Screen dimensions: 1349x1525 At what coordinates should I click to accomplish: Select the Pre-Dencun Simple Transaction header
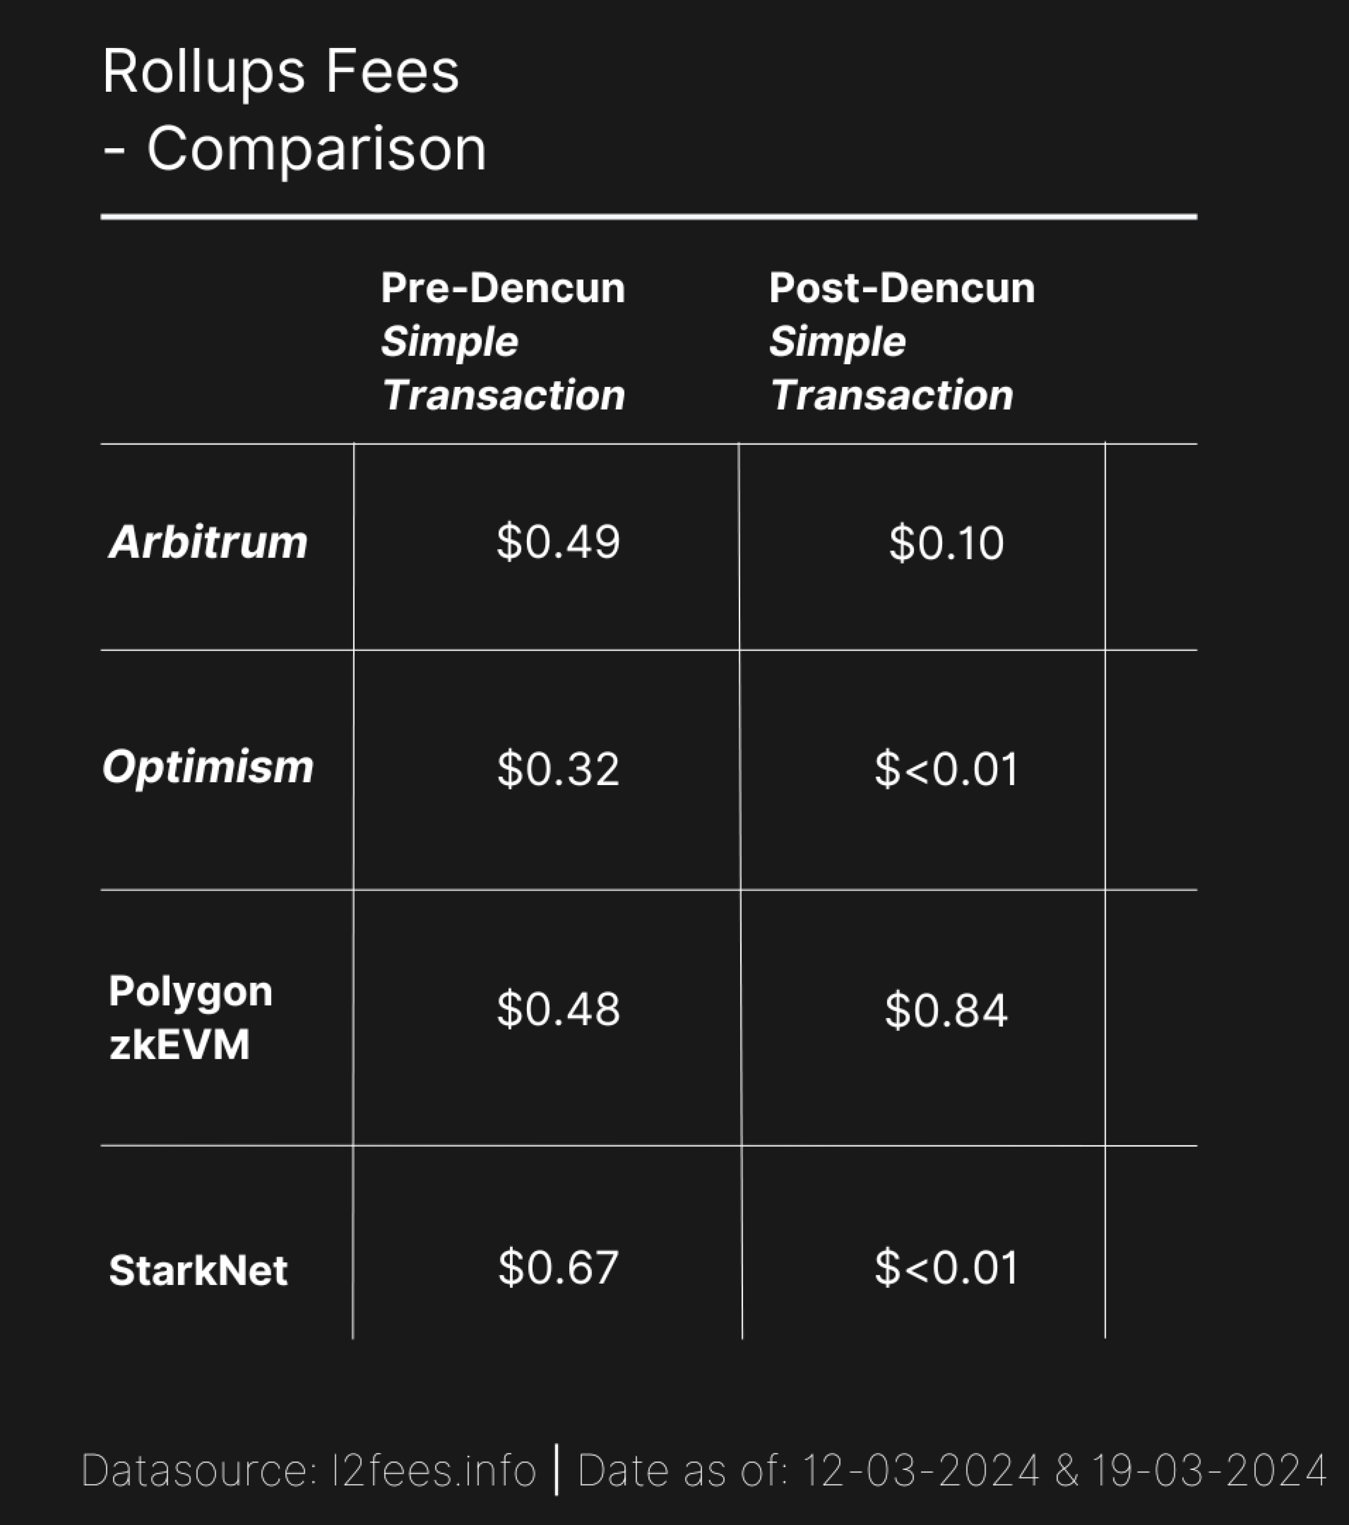click(503, 342)
